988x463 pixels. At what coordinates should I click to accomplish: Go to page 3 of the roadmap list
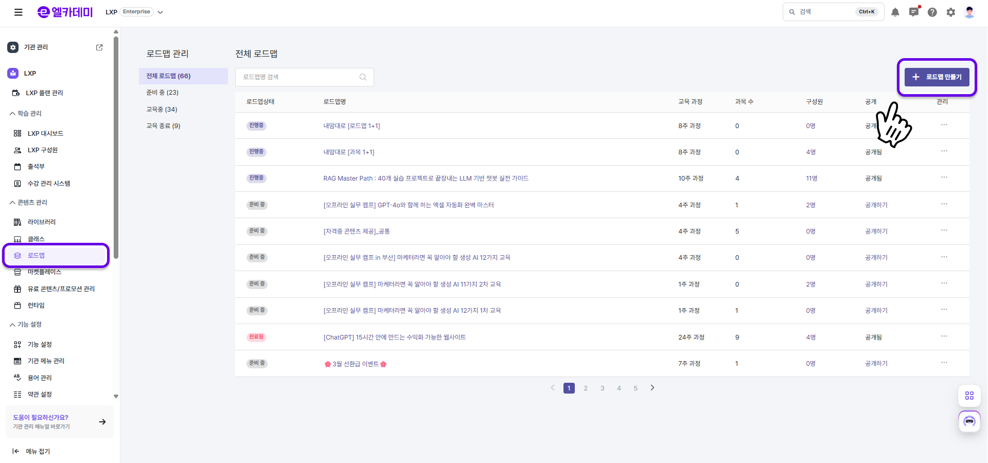[x=602, y=388]
